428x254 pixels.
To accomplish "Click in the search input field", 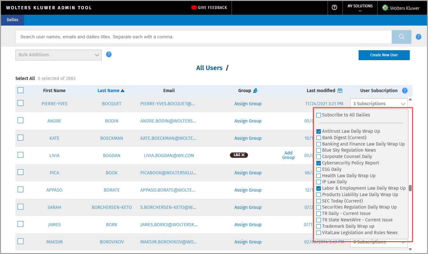I will (x=203, y=37).
